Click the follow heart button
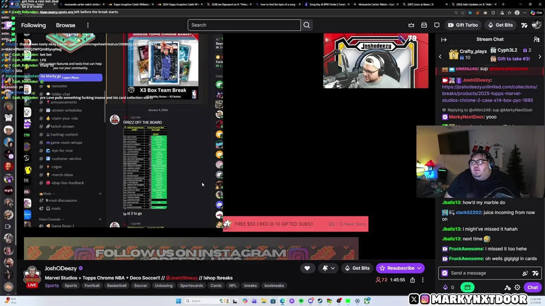Viewport: 545px width, 306px height. (307, 268)
